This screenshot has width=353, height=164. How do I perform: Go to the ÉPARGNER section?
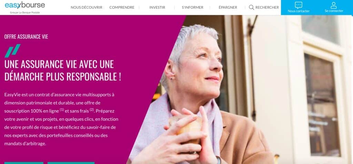[x=228, y=8]
